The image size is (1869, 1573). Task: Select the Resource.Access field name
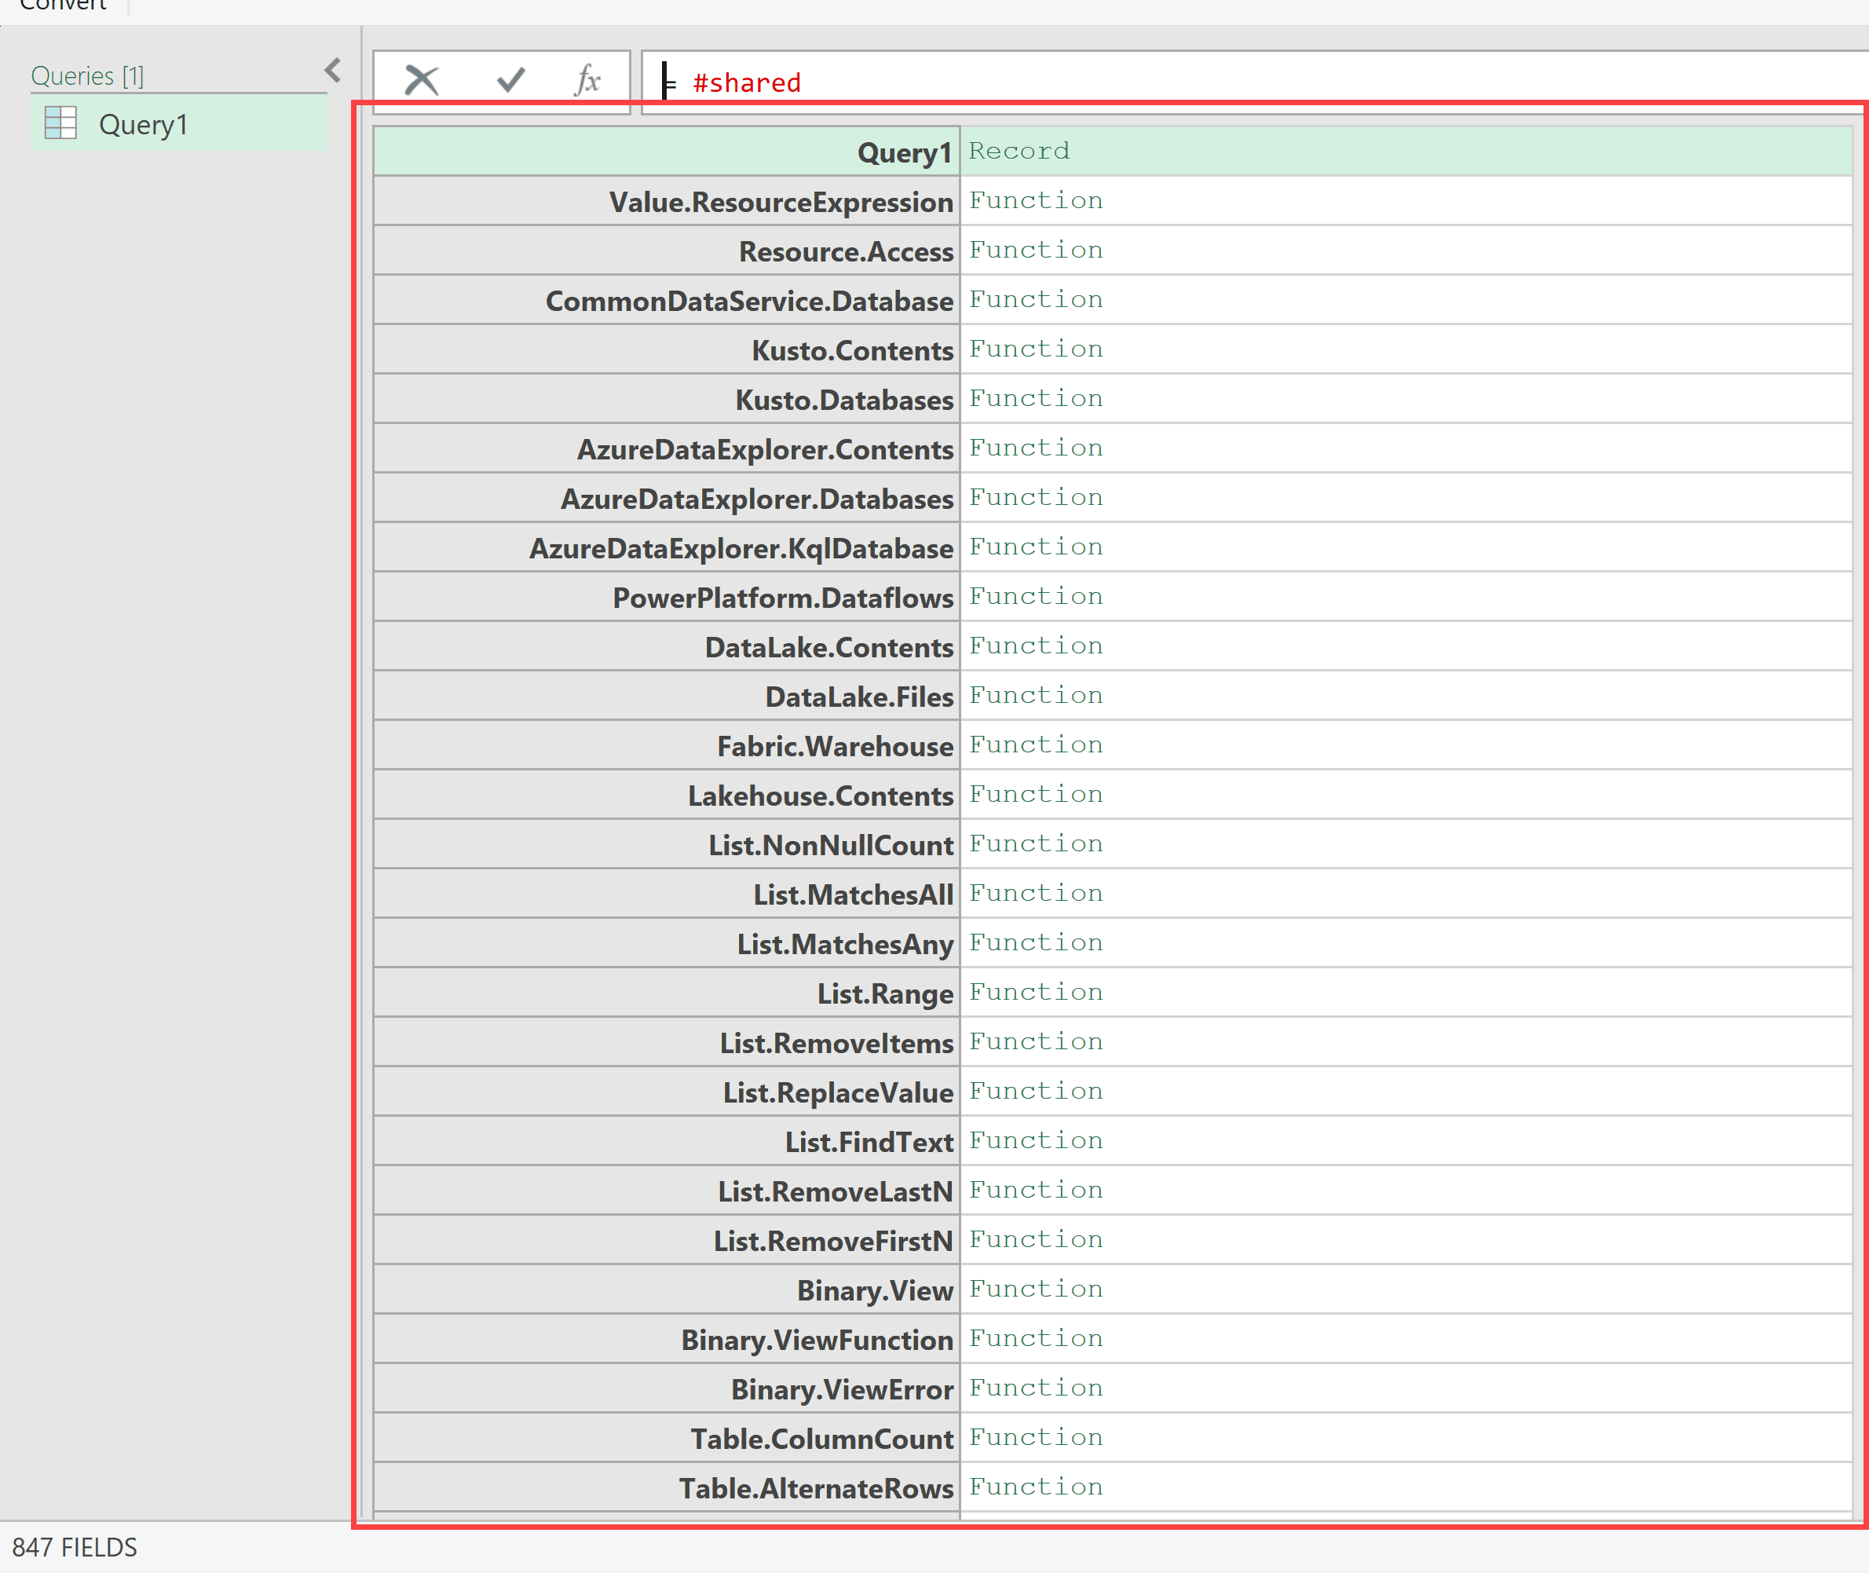tap(666, 251)
